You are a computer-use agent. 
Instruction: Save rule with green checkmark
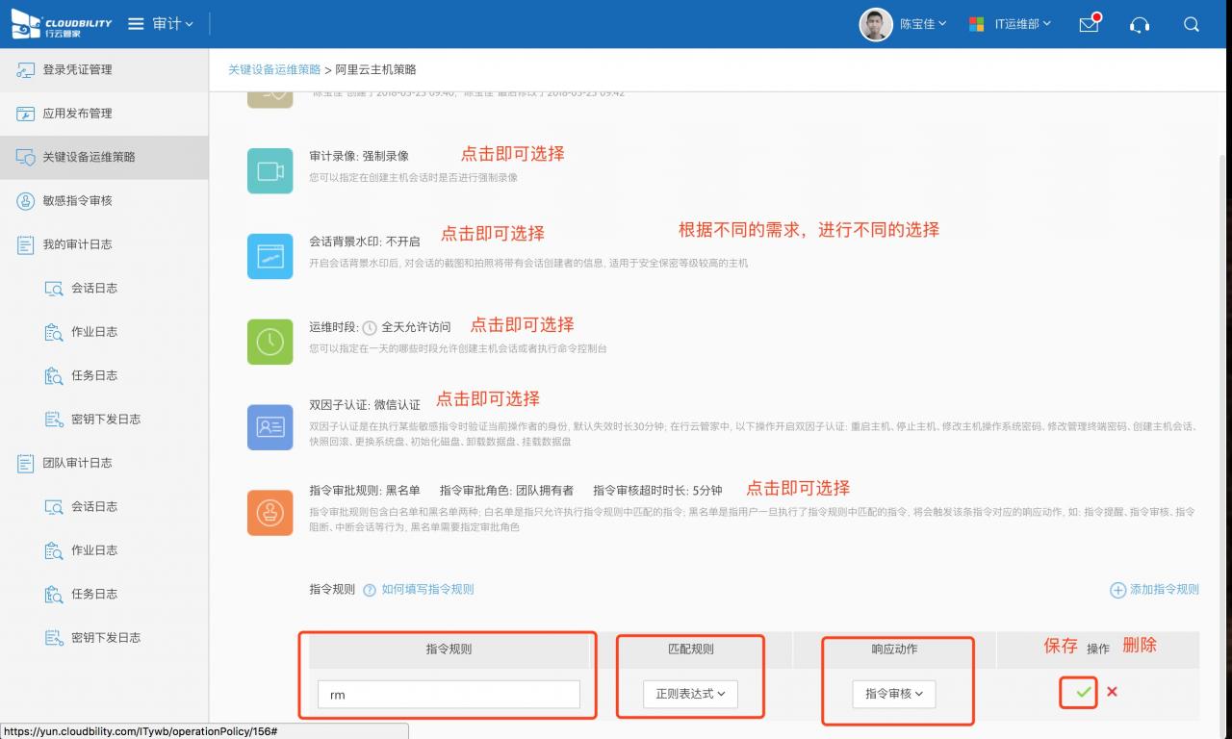click(1084, 692)
